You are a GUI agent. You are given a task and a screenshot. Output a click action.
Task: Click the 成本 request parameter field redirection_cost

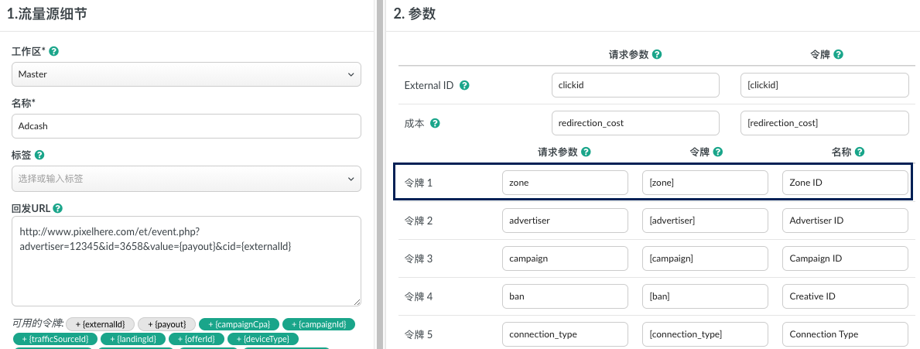(635, 123)
